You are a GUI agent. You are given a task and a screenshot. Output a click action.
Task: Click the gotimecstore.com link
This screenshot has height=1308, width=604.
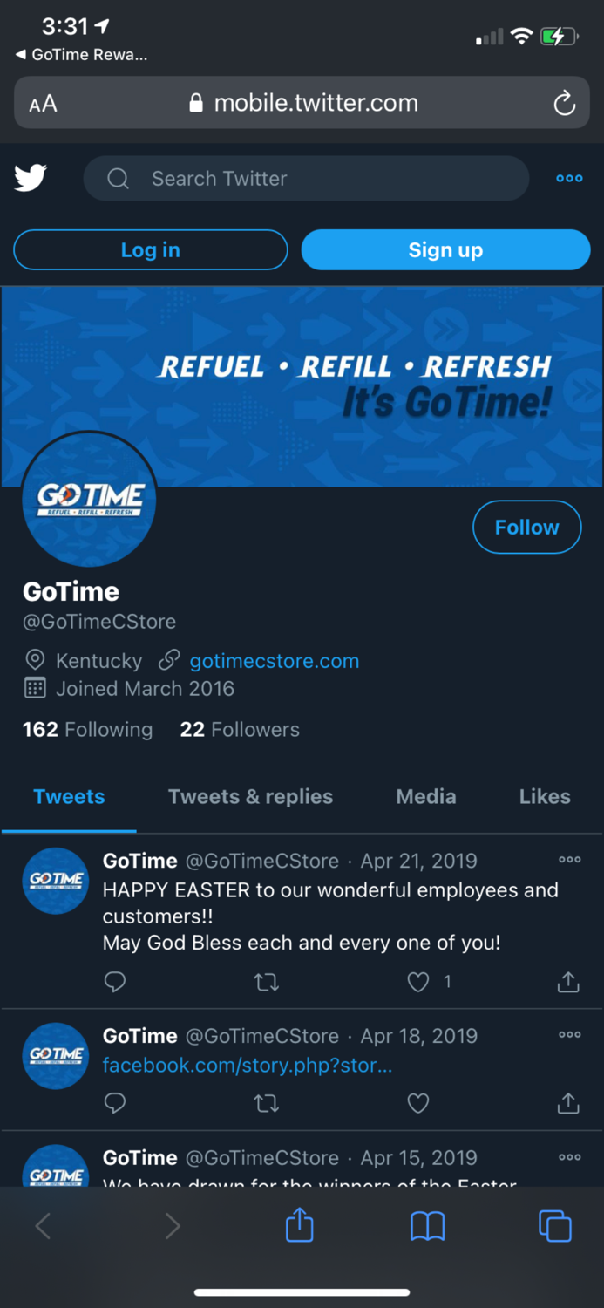pos(275,660)
